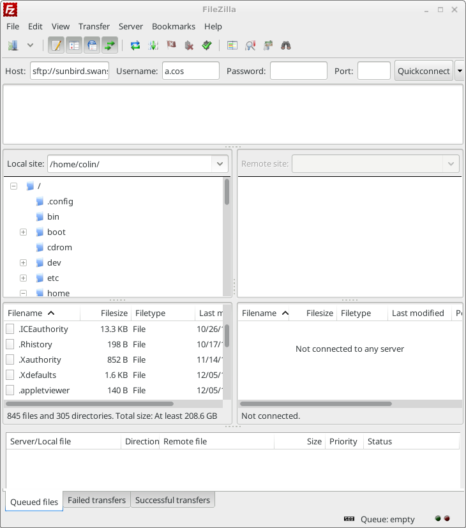Image resolution: width=466 pixels, height=528 pixels.
Task: Toggle transfer queue display icon
Action: click(x=110, y=45)
